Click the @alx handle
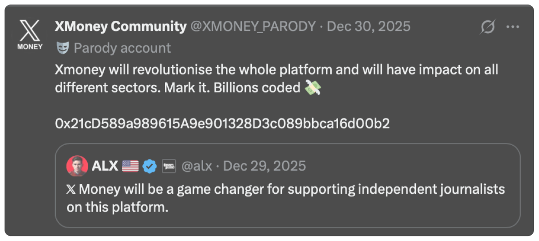The height and width of the screenshot is (241, 539). pyautogui.click(x=197, y=166)
